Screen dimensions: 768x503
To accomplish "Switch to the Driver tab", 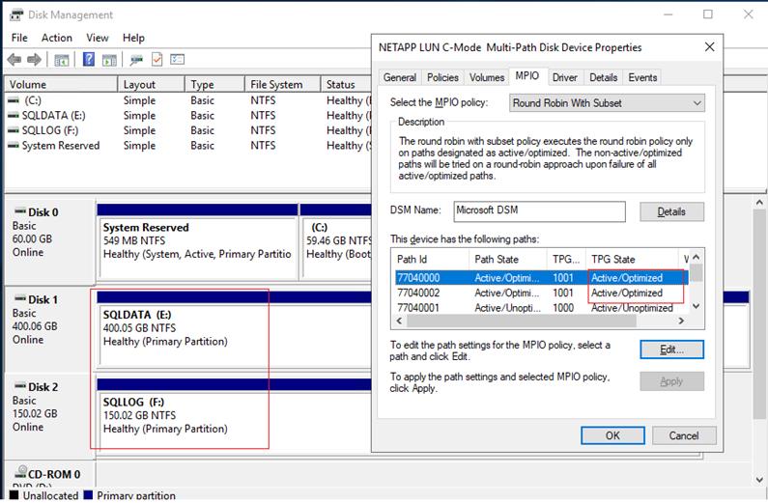I will (x=565, y=77).
